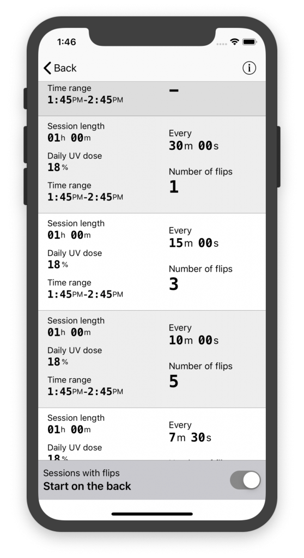Toggle the Start on the back switch
Image resolution: width=304 pixels, height=558 pixels.
coord(245,480)
